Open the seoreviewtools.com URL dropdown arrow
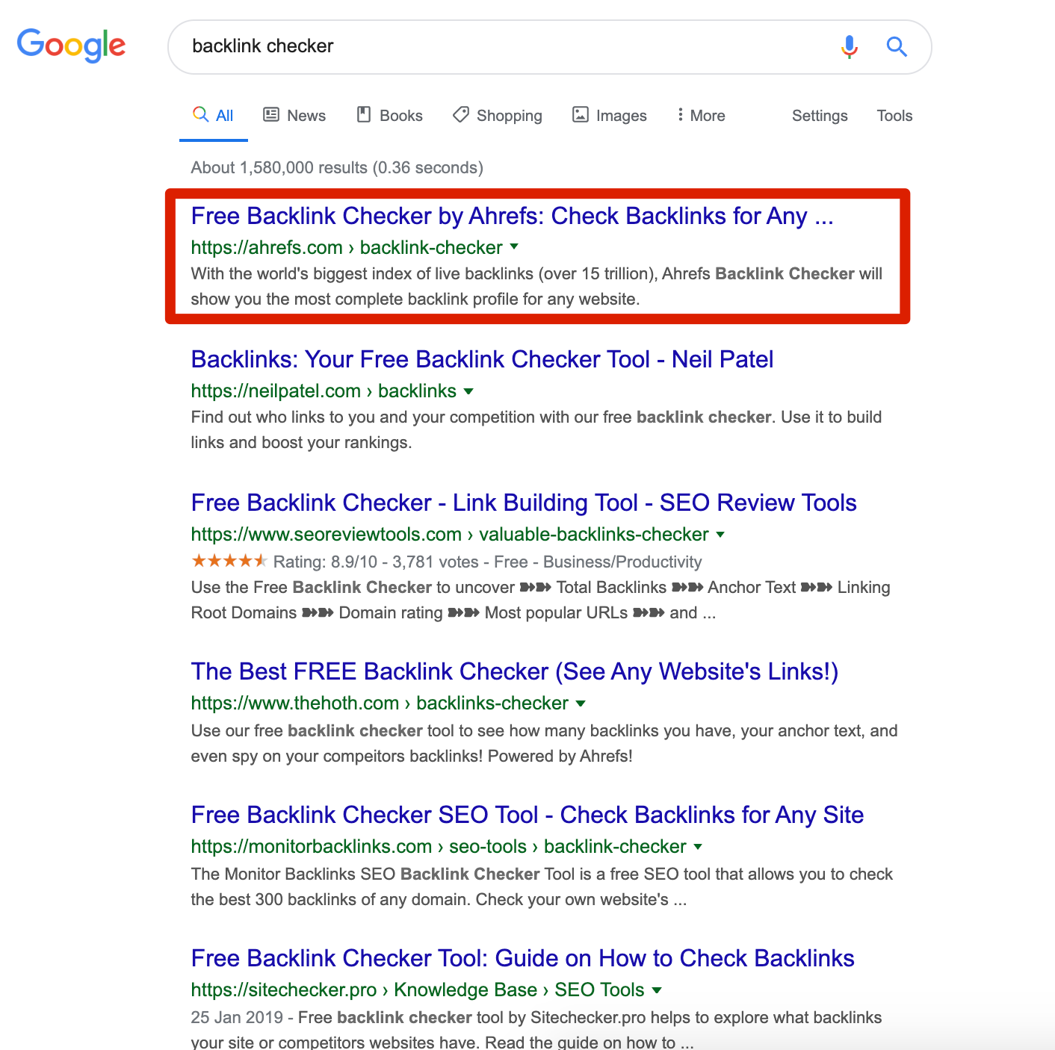Viewport: 1055px width, 1050px height. pos(720,534)
